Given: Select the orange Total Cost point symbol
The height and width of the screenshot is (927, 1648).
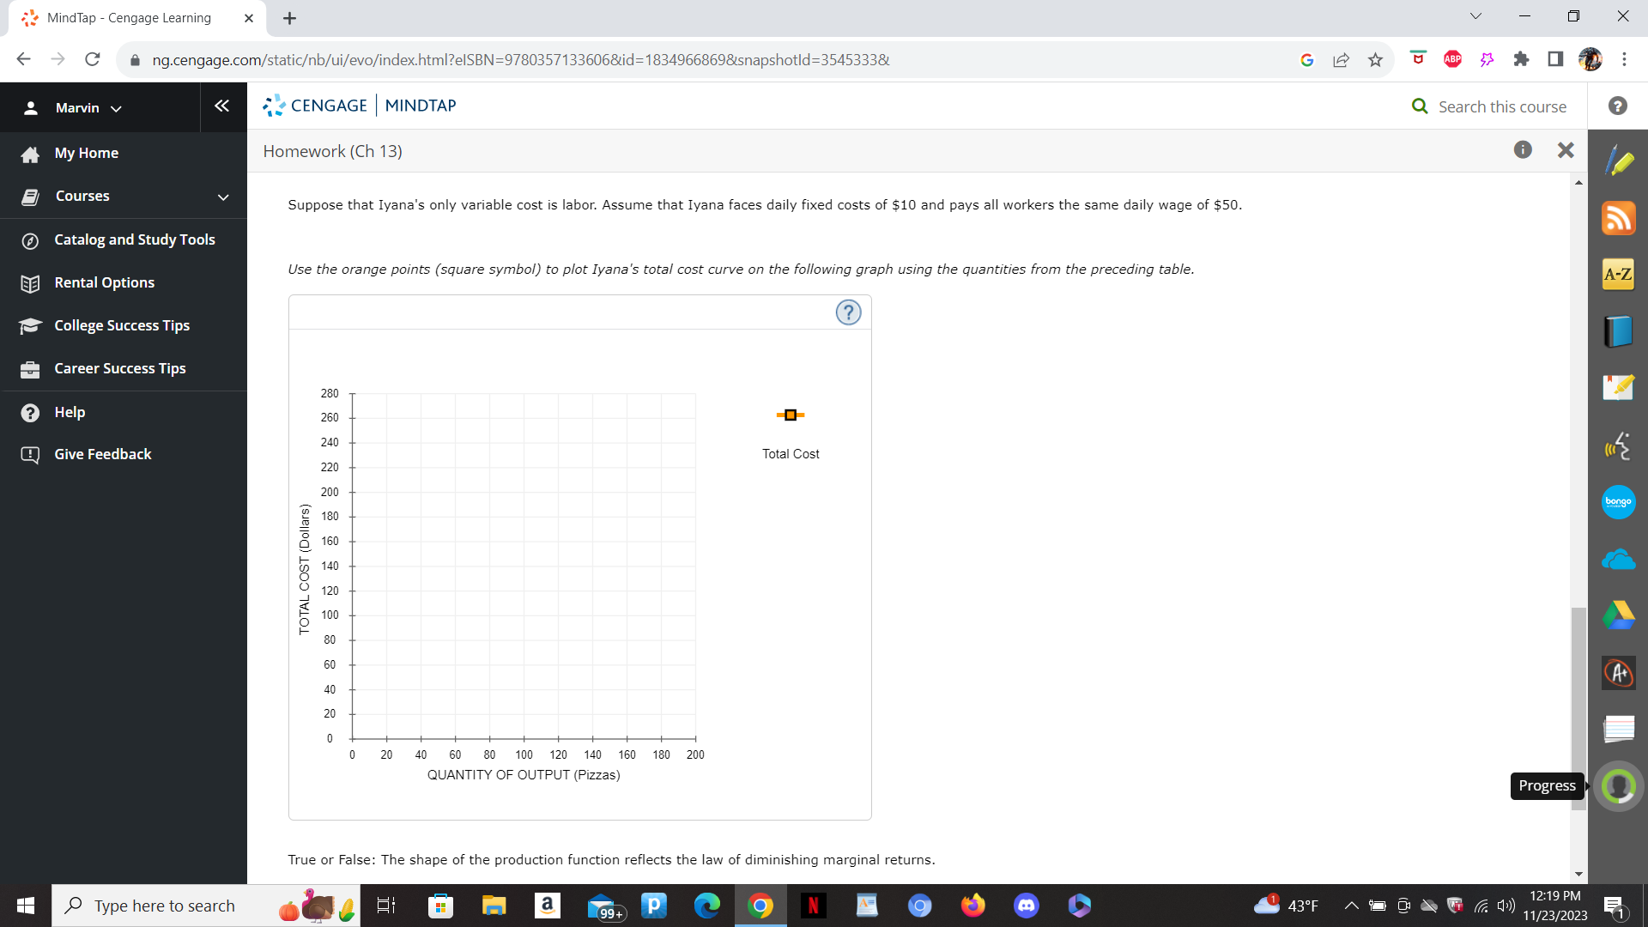Looking at the screenshot, I should click(791, 415).
